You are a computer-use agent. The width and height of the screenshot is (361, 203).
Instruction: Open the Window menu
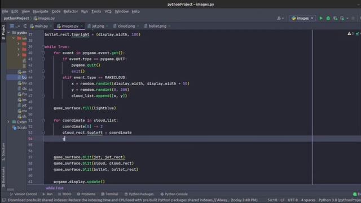(122, 11)
